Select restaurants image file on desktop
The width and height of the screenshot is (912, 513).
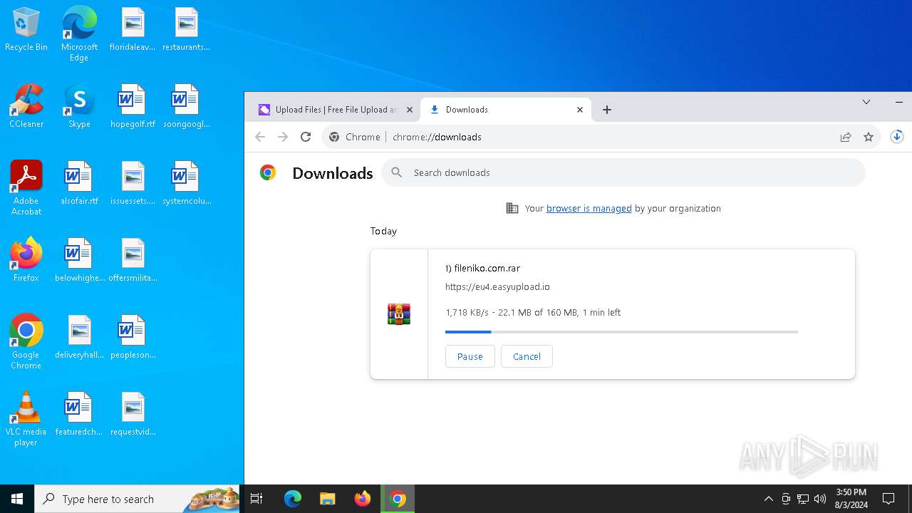point(186,30)
